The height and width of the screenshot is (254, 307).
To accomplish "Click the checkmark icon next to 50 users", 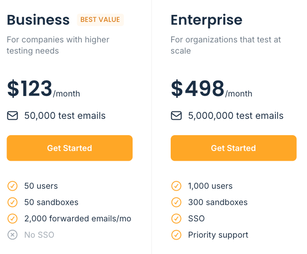I will pyautogui.click(x=13, y=186).
